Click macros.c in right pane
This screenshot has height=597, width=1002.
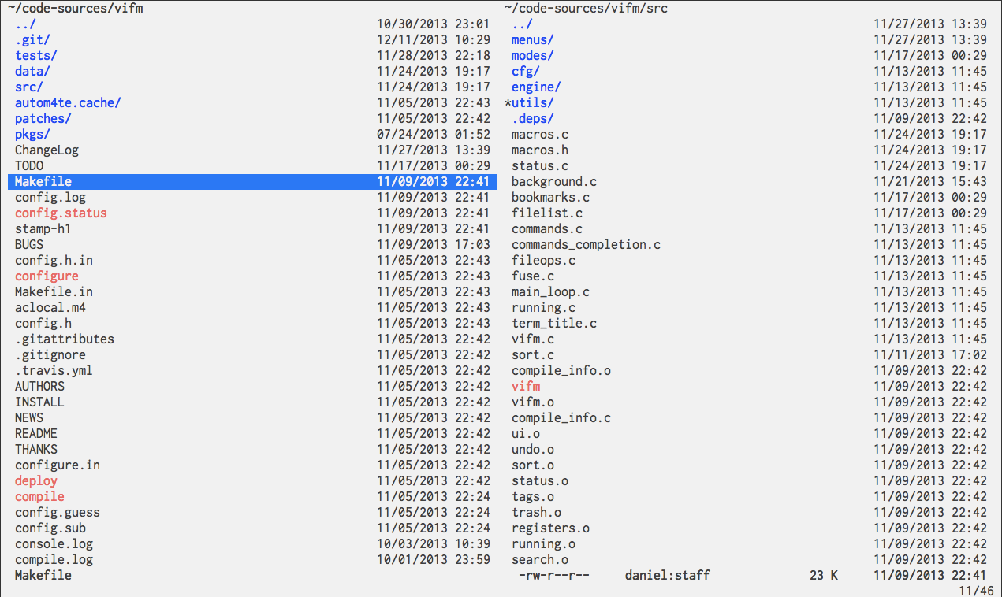tap(540, 134)
